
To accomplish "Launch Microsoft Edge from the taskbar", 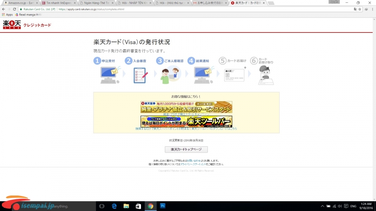I will (x=114, y=206).
